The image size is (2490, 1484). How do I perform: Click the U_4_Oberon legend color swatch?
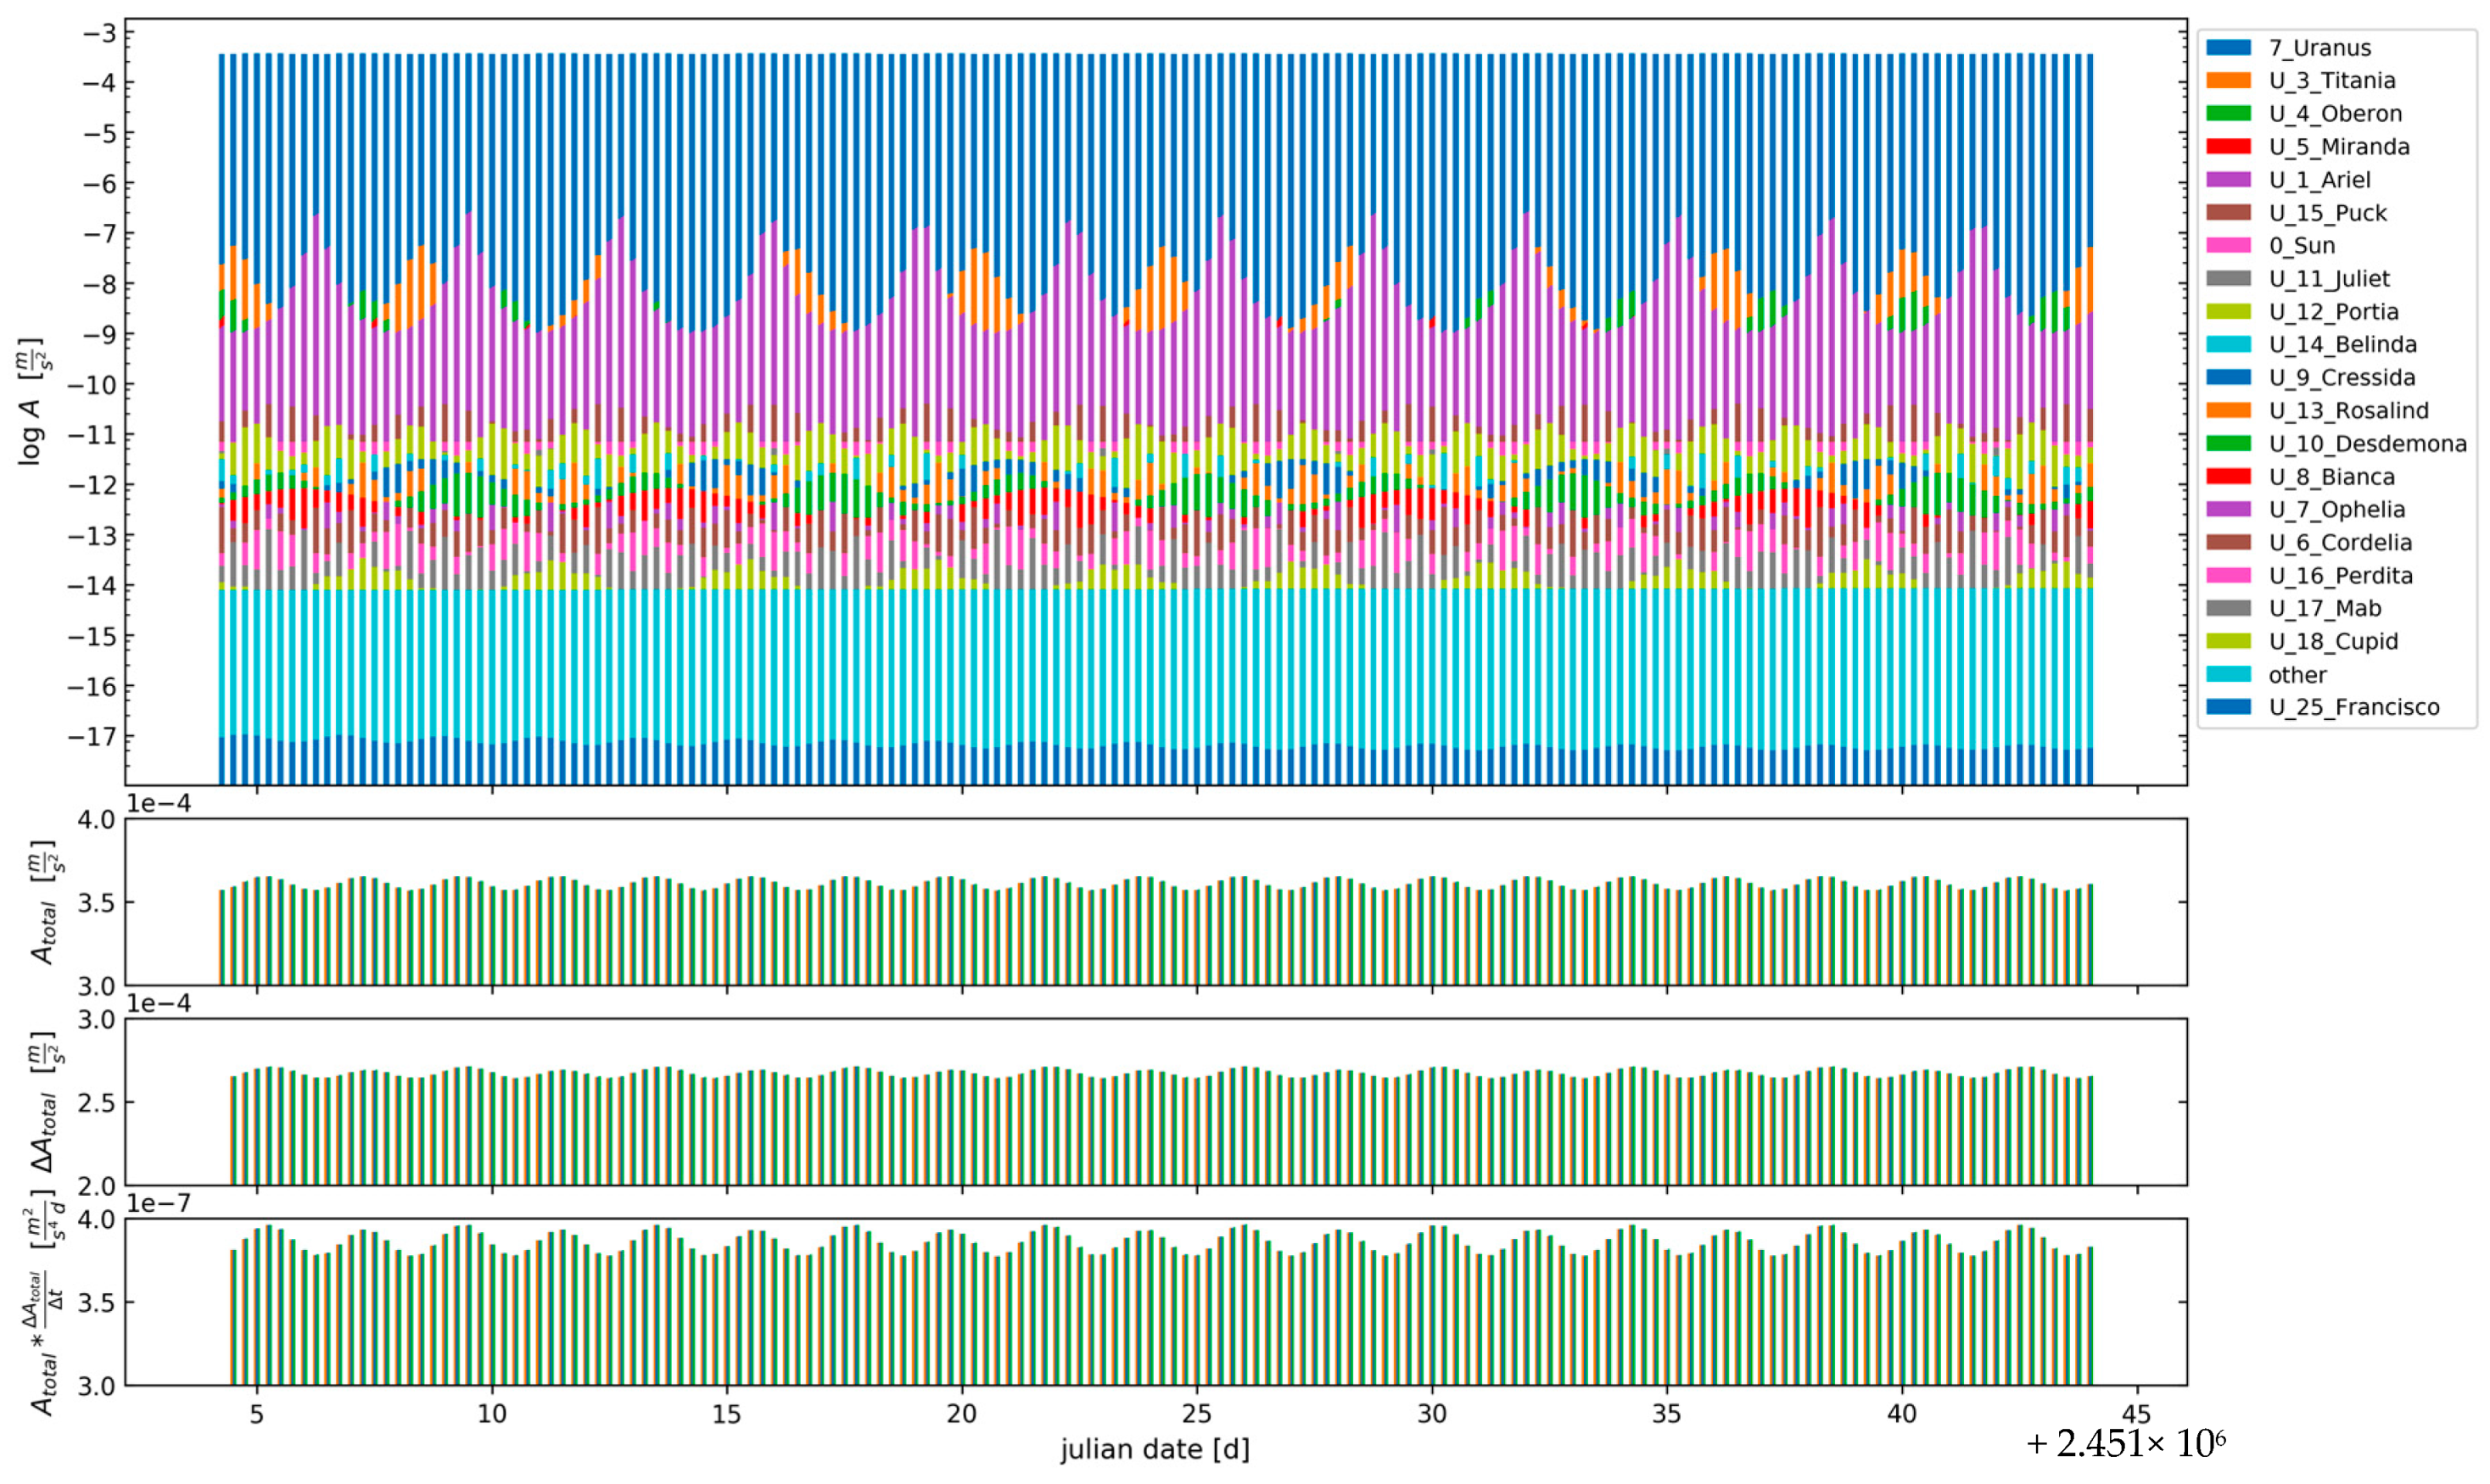[x=2229, y=114]
